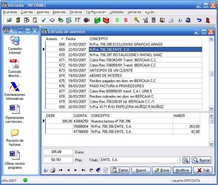Open the Curriculo director PDF shortcut
The image size is (218, 185).
coord(15,68)
